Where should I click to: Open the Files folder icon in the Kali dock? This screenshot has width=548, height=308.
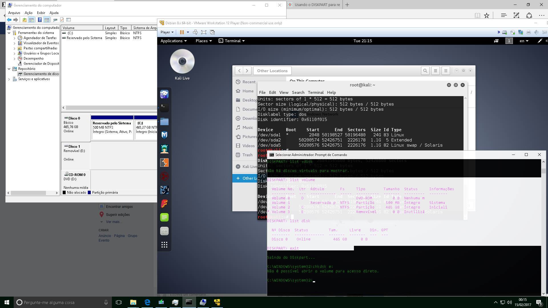tap(164, 121)
